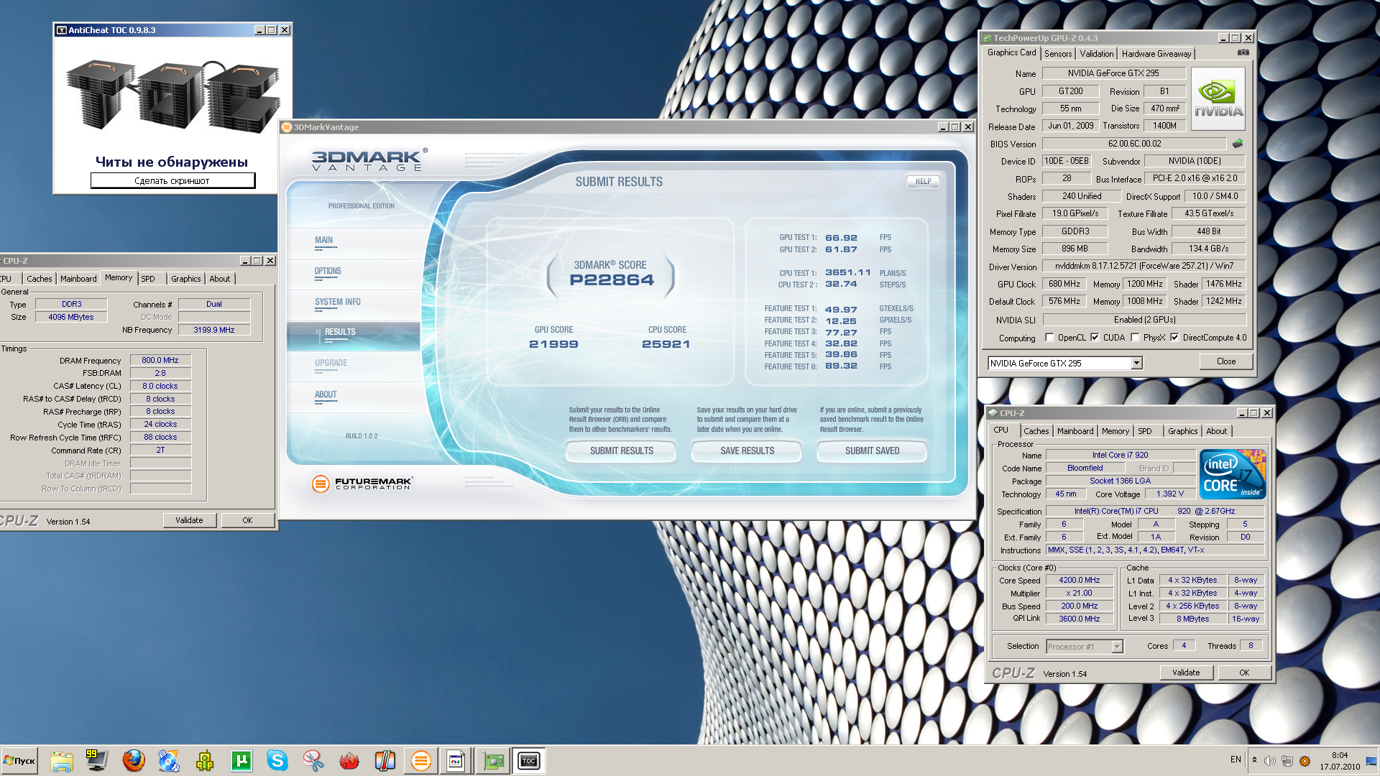Open Mainboard tab in right CPU-Z window
The image size is (1380, 776).
click(1075, 431)
